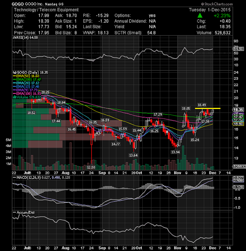
Task: Click the Open value 17.99
Action: [x=44, y=16]
